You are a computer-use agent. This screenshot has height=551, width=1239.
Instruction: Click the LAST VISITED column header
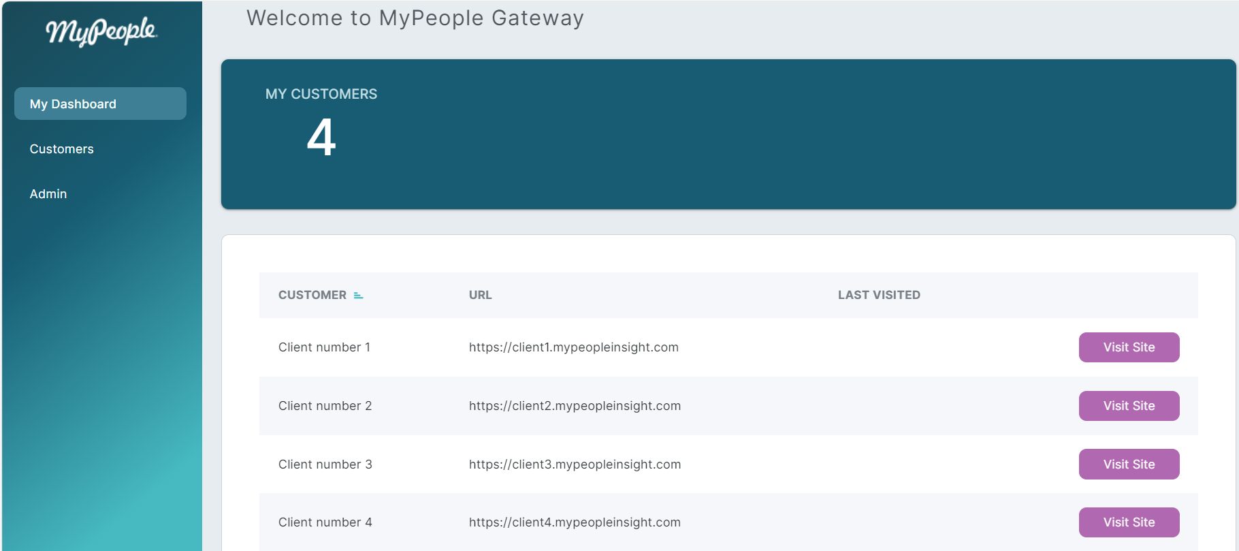click(x=879, y=295)
